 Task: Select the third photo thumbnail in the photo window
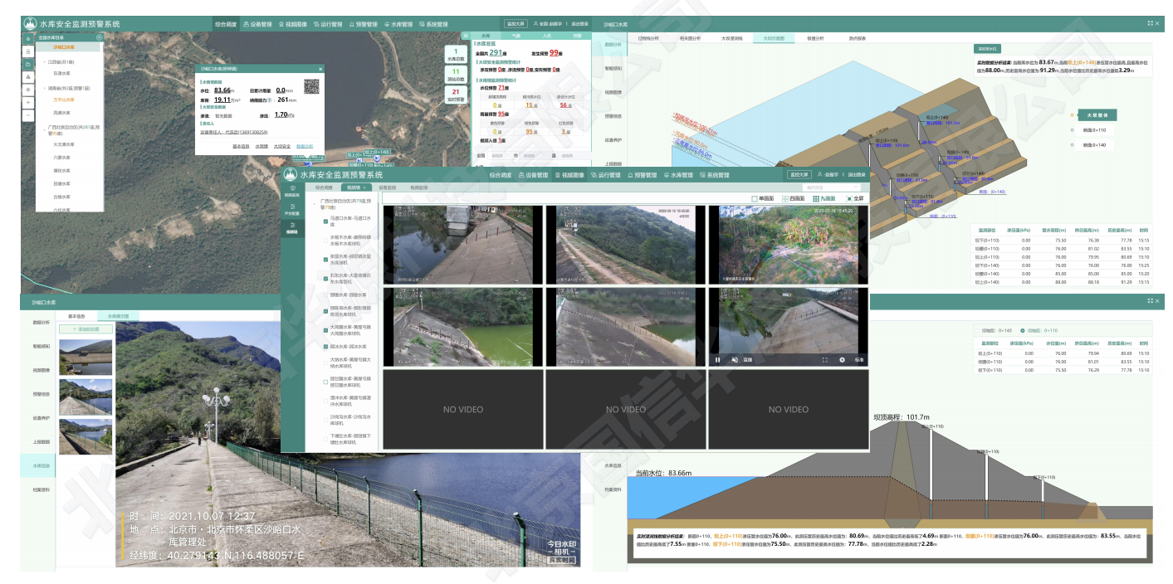[x=86, y=436]
